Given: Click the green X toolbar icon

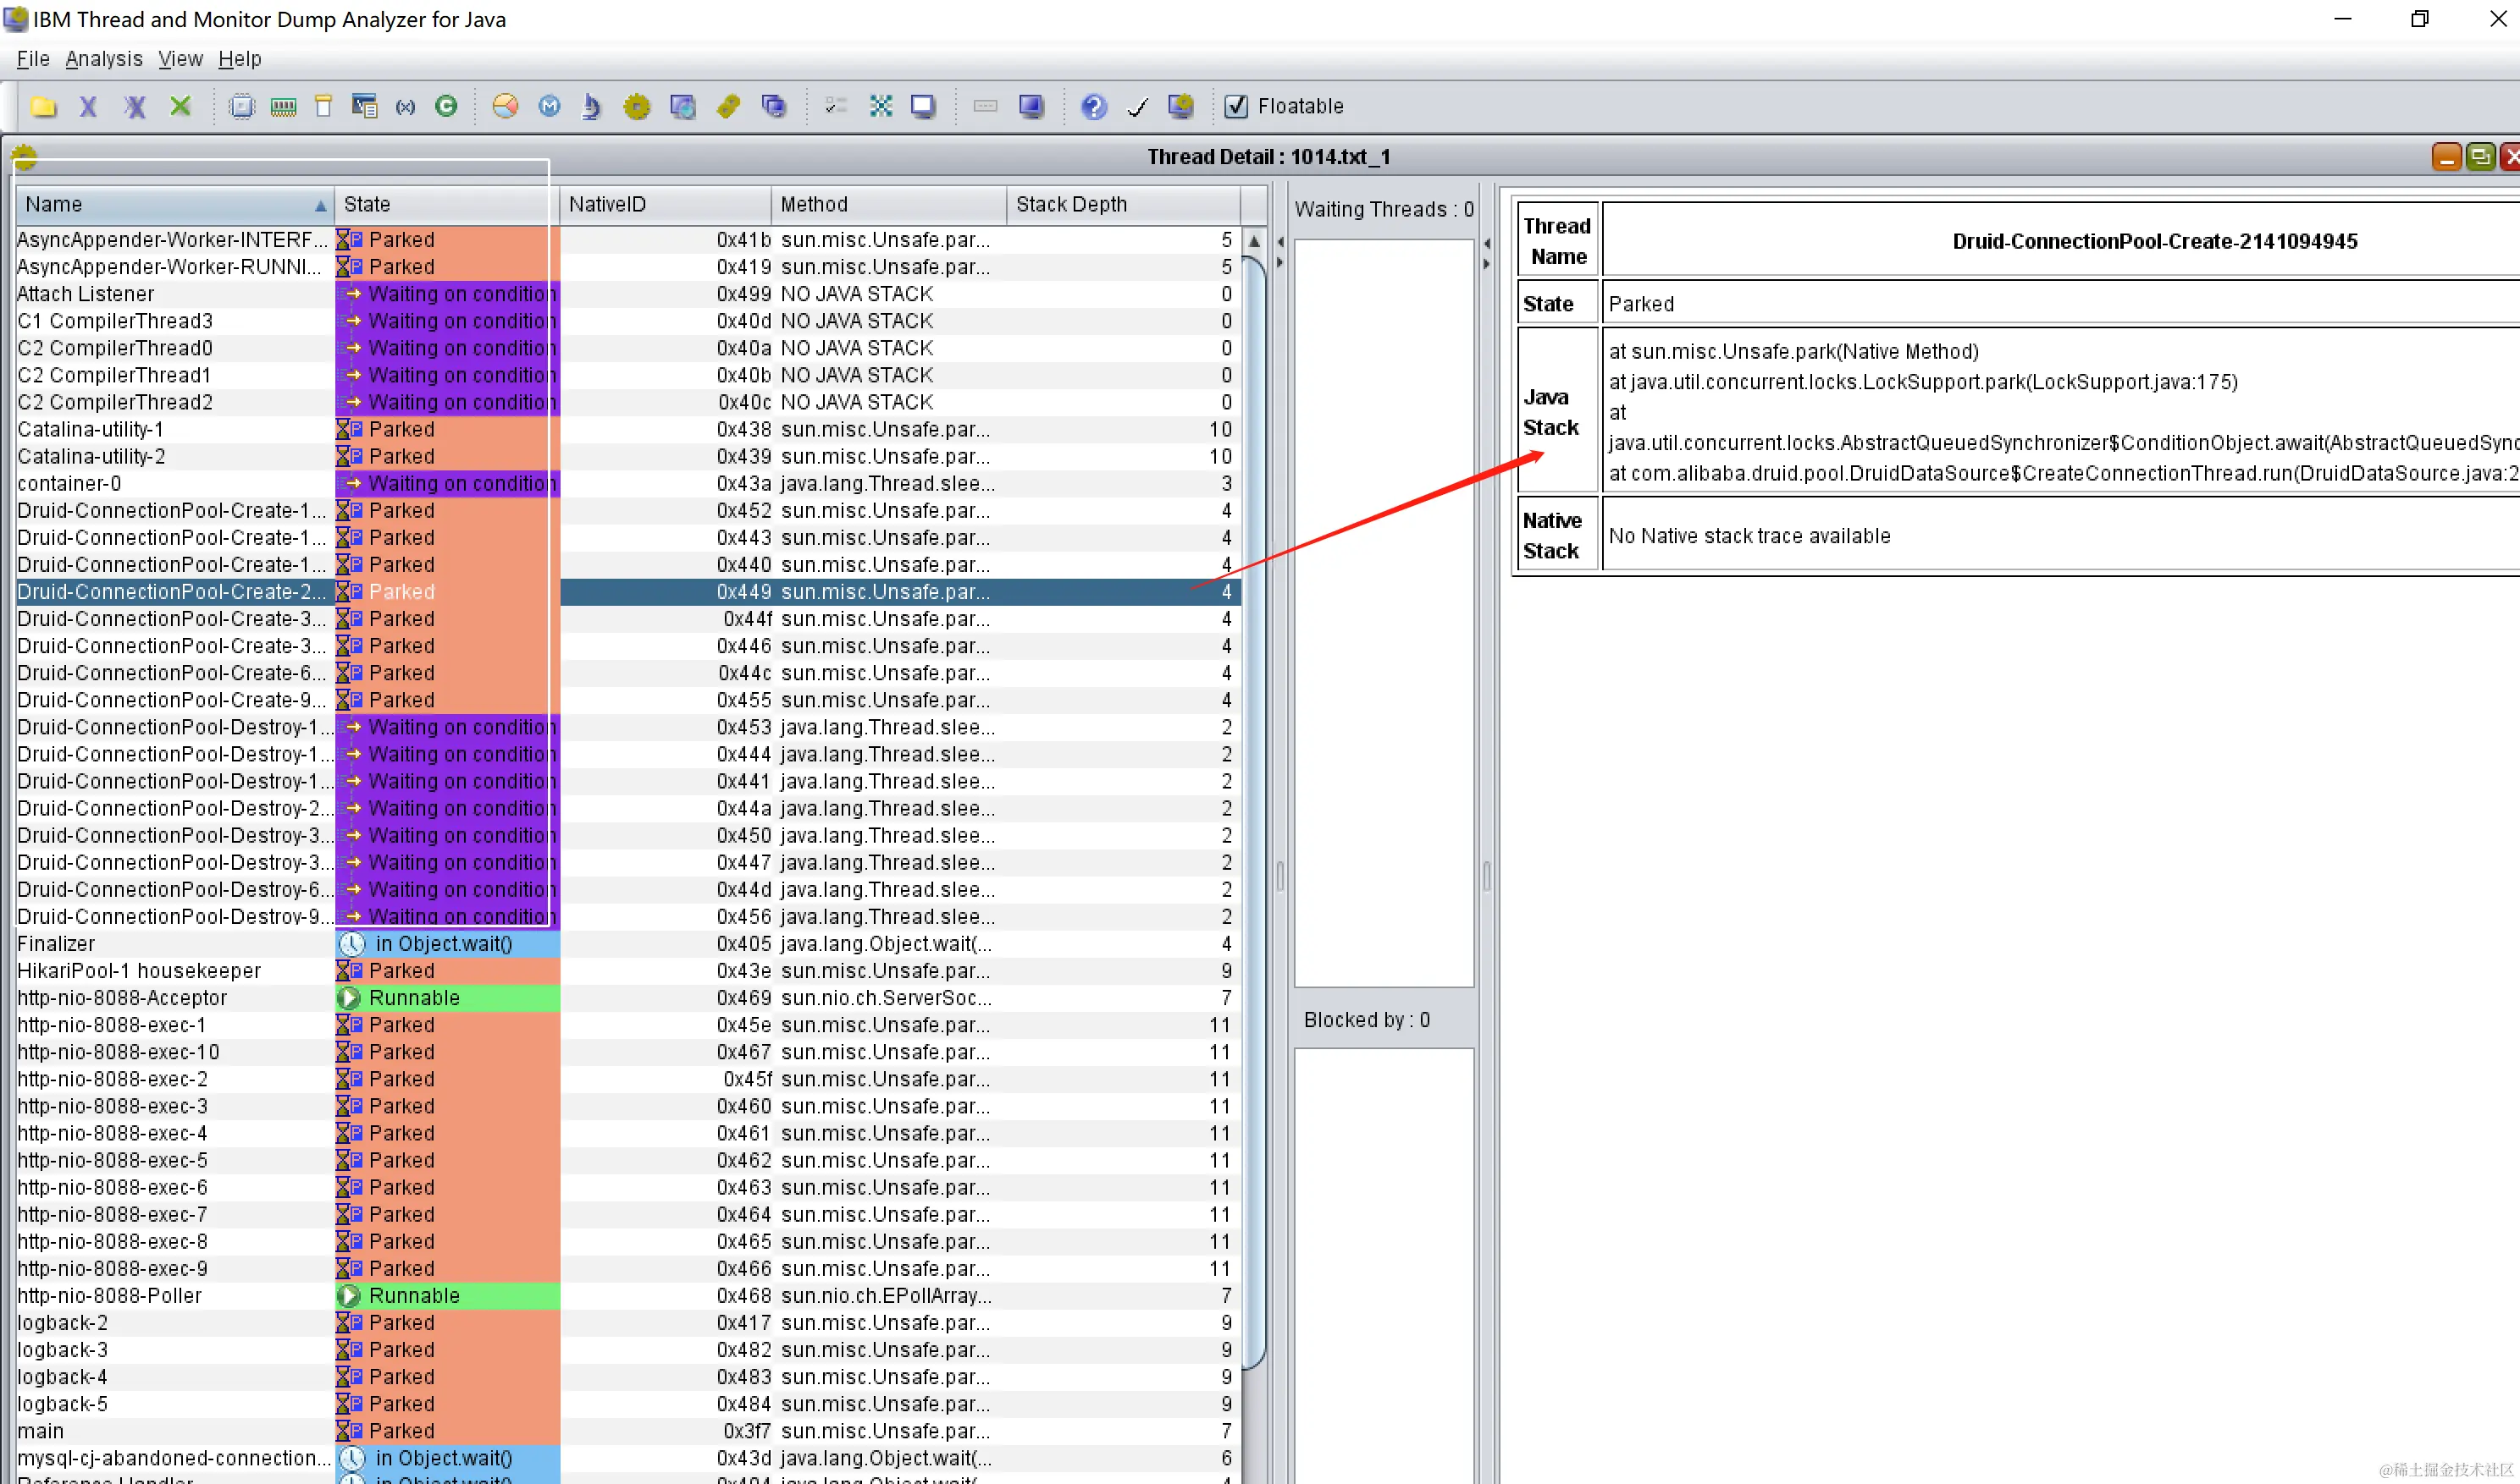Looking at the screenshot, I should tap(180, 106).
